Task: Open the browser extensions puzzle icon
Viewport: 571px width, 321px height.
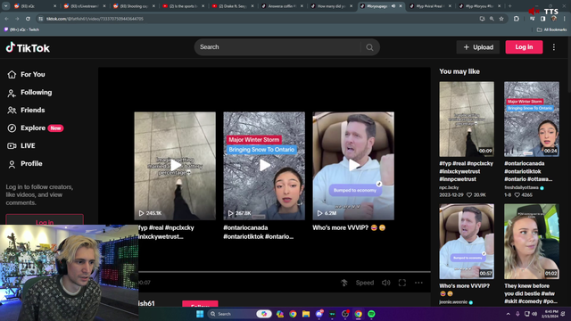Action: 517,19
